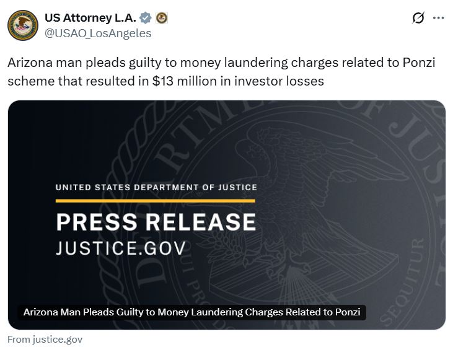Open the 'From justice.gov' source link

coord(45,340)
